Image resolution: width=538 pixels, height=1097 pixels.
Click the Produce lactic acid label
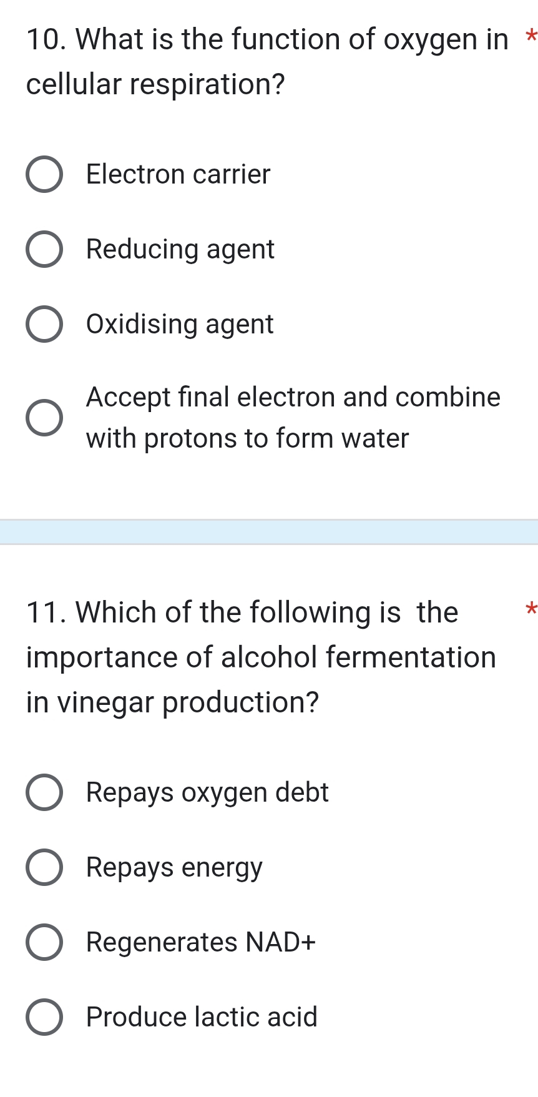point(200,1018)
